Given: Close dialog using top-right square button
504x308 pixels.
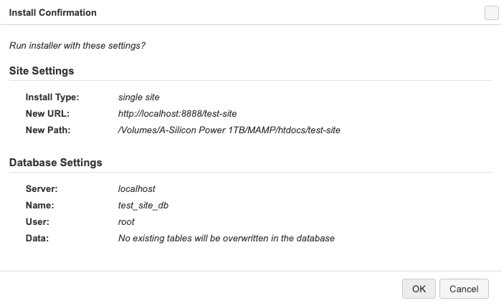Looking at the screenshot, I should click(x=491, y=13).
